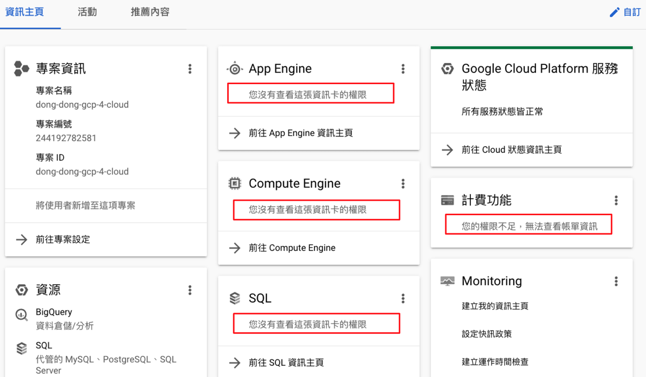Click the SQL icon in 資源 list
Screen dimensions: 646x377
pyautogui.click(x=21, y=348)
